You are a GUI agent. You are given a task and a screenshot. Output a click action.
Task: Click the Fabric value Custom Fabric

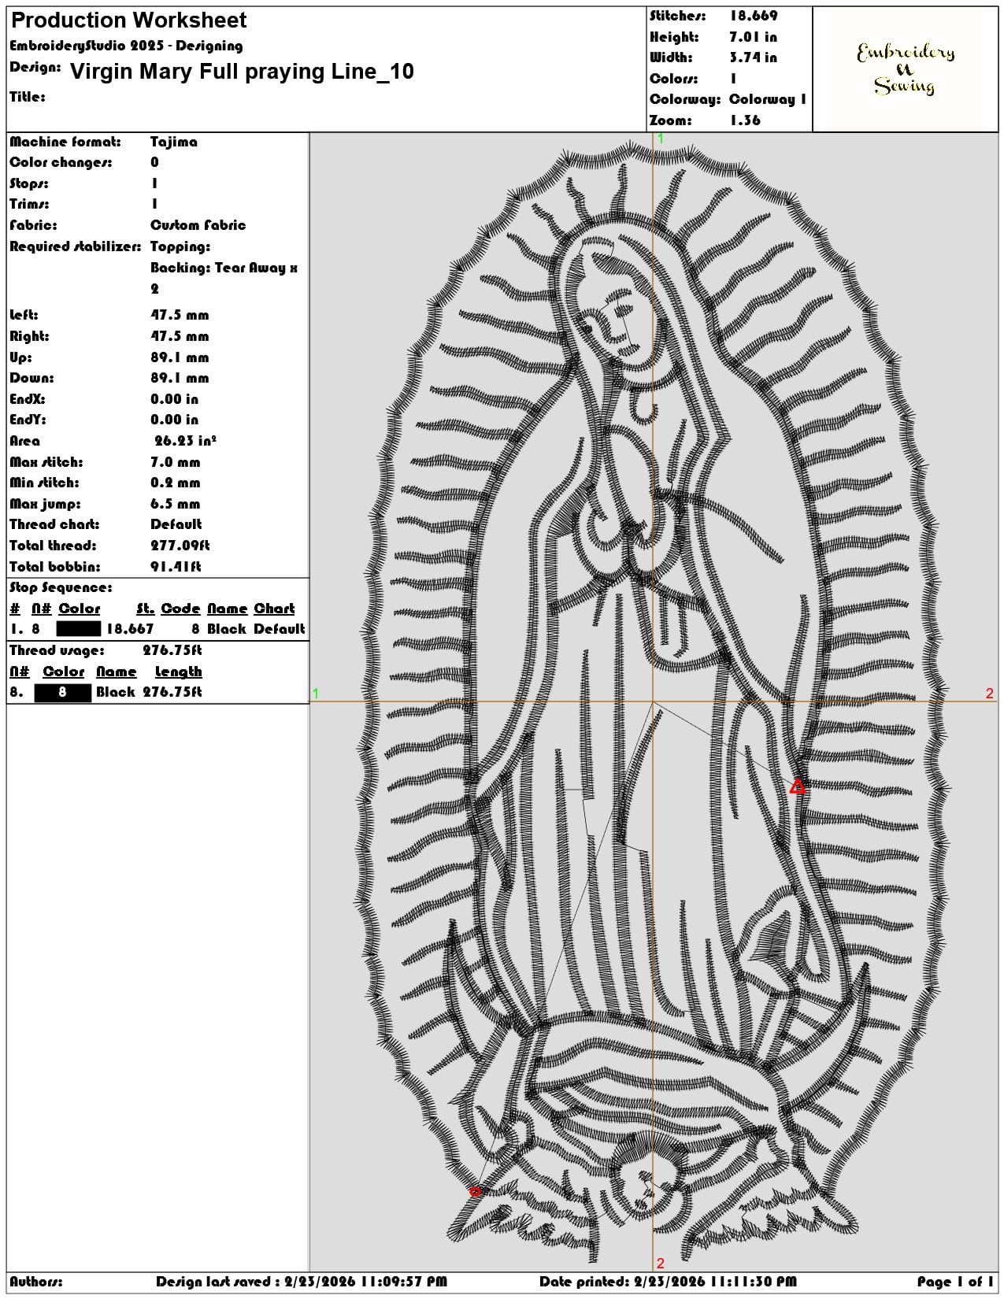(198, 225)
